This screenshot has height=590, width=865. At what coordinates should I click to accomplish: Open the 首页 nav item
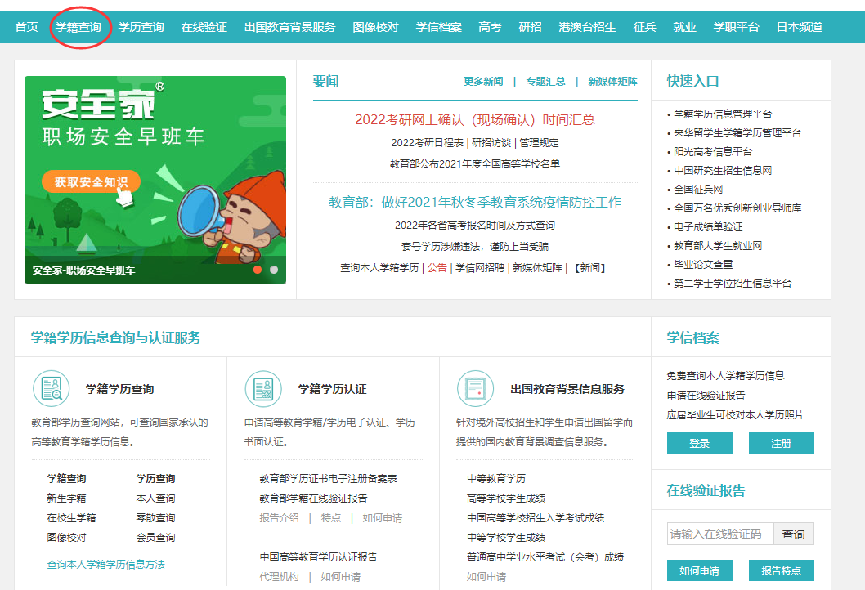point(26,27)
